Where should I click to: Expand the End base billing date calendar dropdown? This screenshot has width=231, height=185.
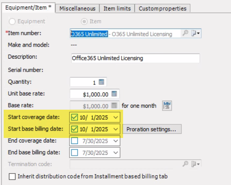click(116, 153)
